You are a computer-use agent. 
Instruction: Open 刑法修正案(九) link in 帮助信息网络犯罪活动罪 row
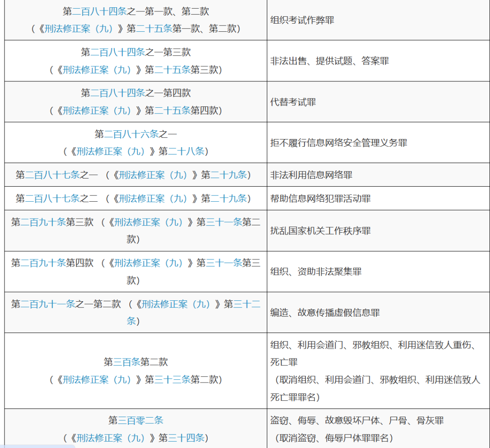(153, 199)
